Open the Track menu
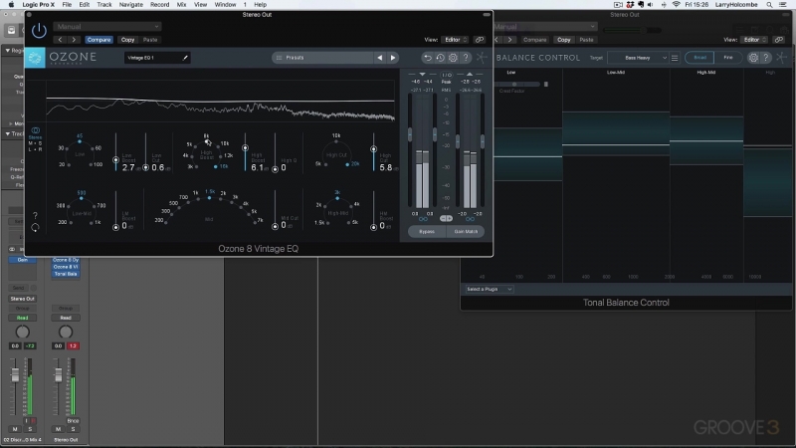Screen dimensions: 796x448 104,5
